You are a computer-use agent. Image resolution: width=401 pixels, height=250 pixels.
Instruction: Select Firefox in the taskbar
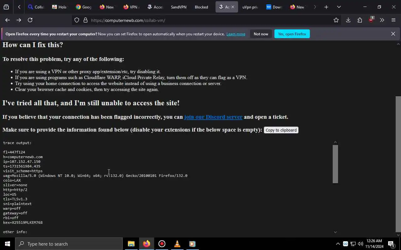point(146,244)
